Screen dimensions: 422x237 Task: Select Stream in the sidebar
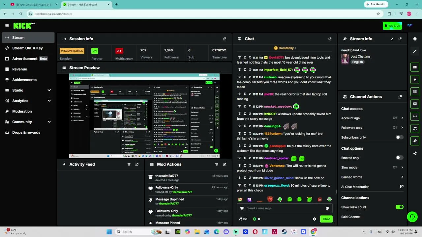coord(28,38)
